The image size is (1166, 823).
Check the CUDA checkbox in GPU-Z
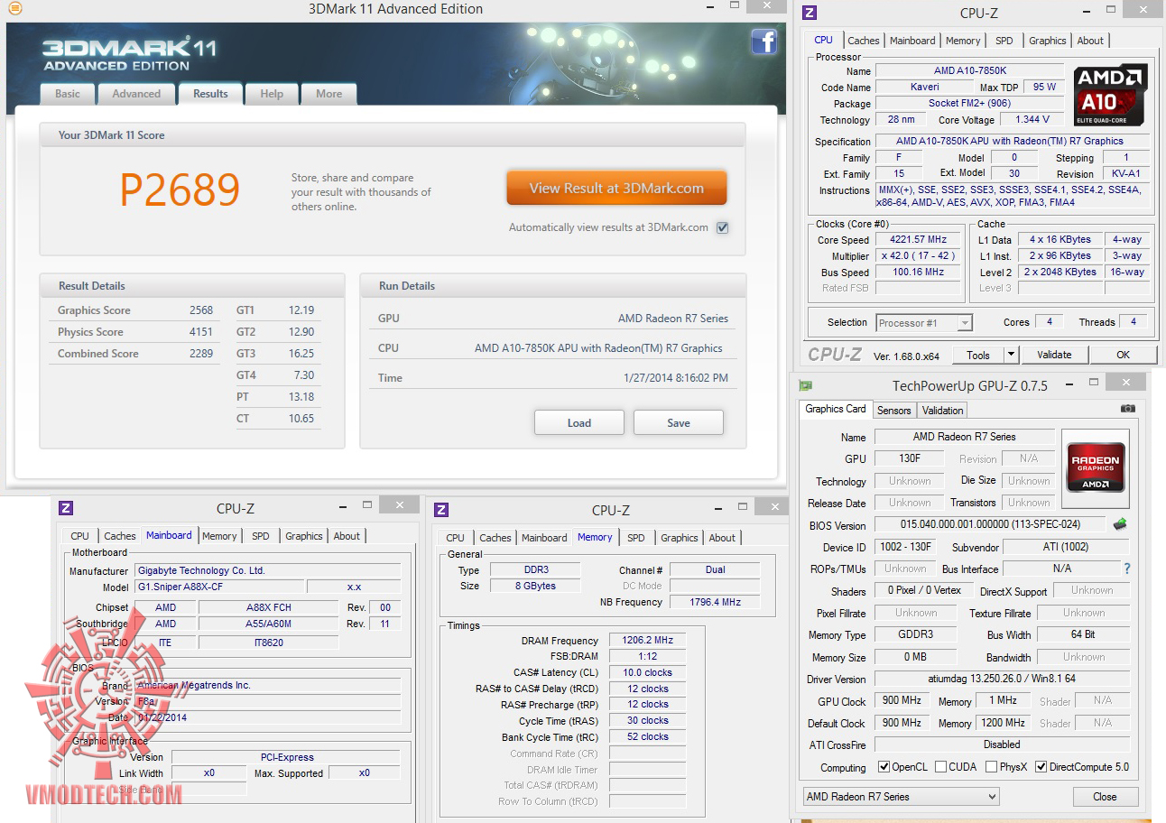(941, 767)
